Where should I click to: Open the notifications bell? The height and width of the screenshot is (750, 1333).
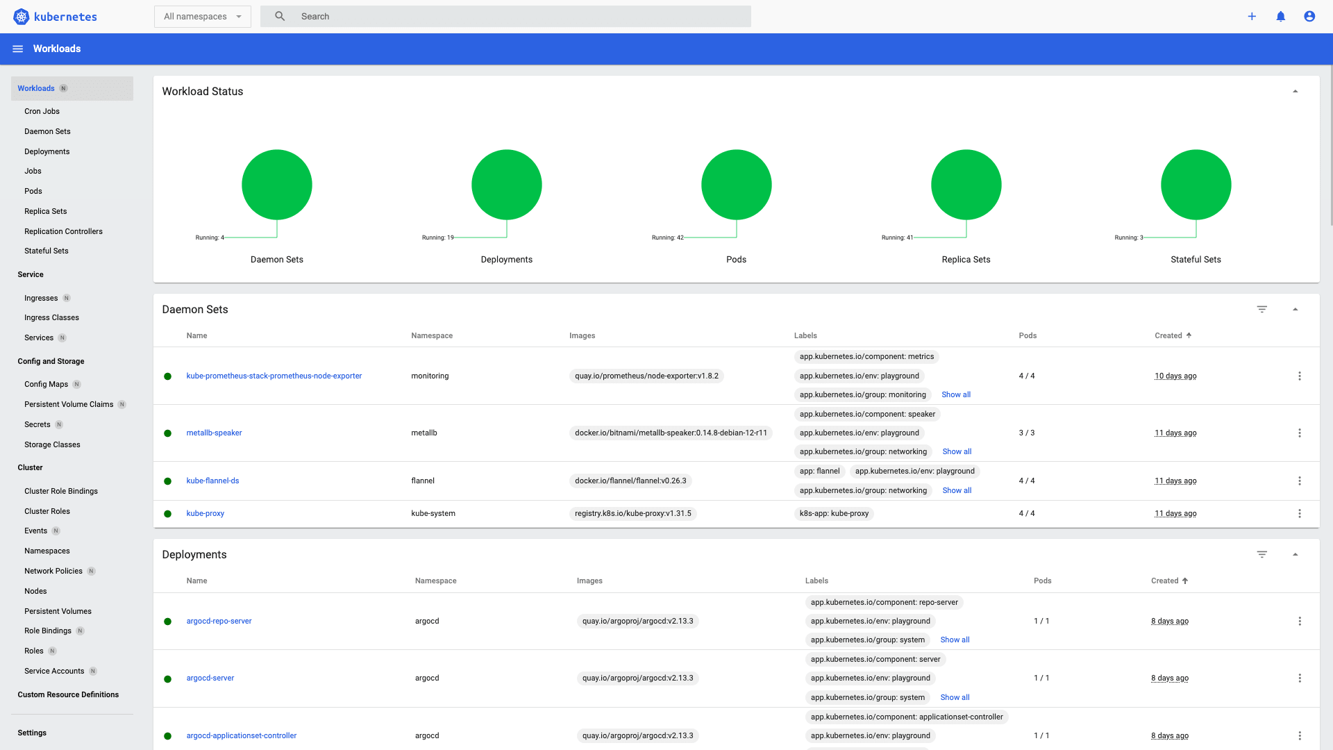coord(1281,16)
